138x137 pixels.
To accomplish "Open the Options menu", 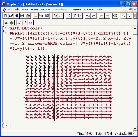I will tap(76, 10).
